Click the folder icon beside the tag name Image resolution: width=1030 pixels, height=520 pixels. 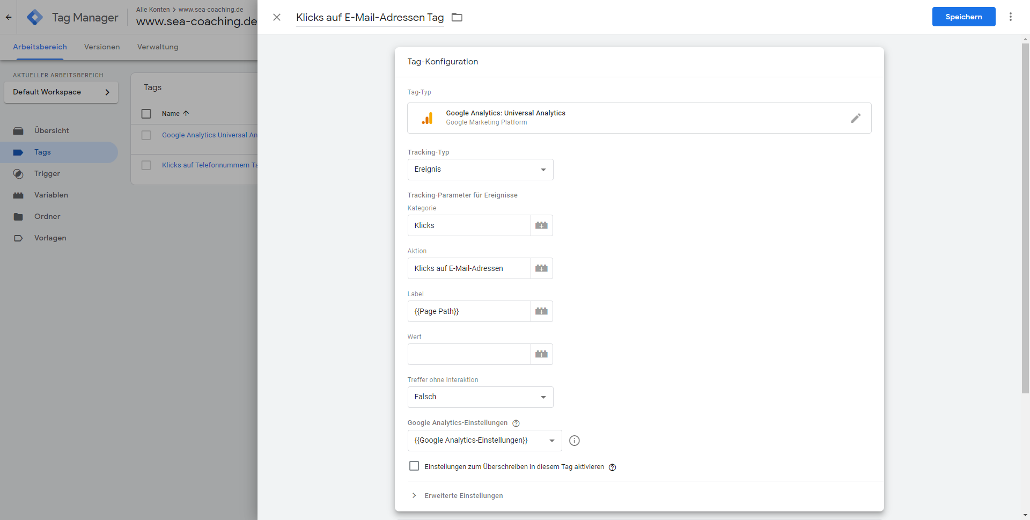click(x=457, y=17)
